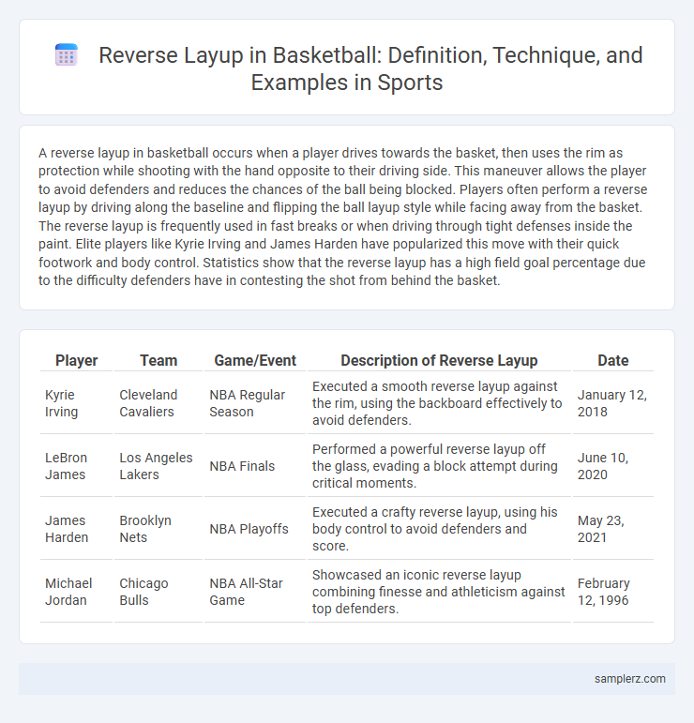This screenshot has width=694, height=723.
Task: Select the Date column header
Action: [x=612, y=360]
